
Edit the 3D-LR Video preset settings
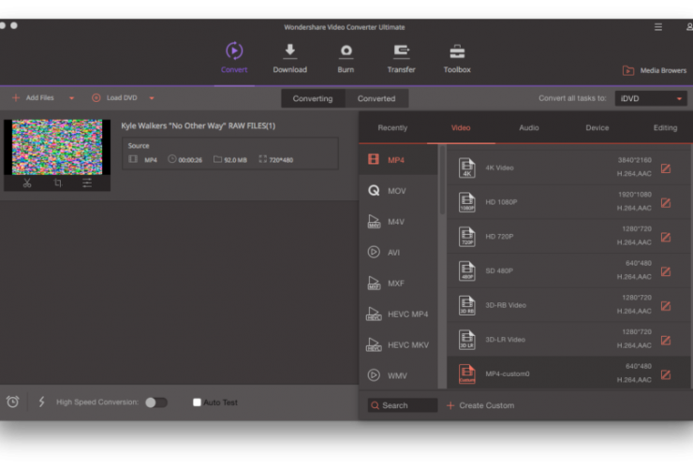tap(666, 341)
